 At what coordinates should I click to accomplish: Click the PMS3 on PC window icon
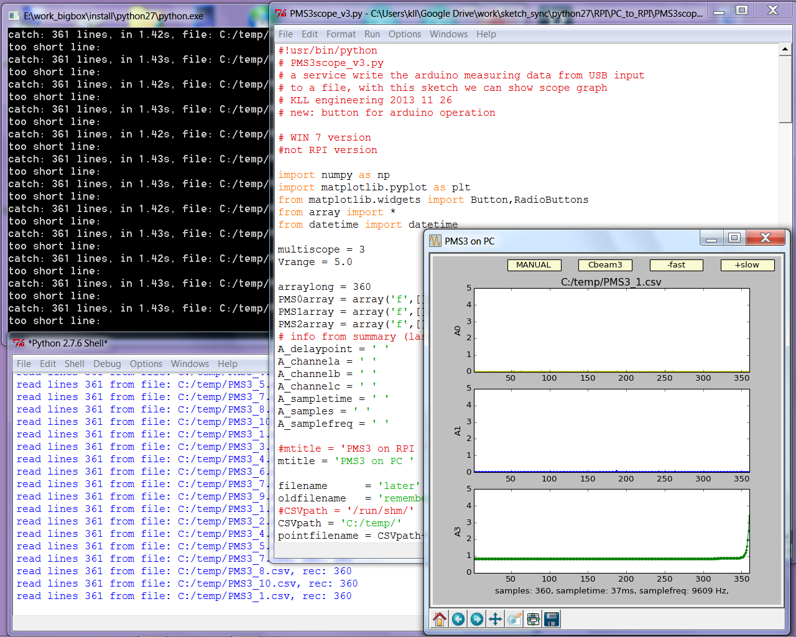click(x=435, y=241)
